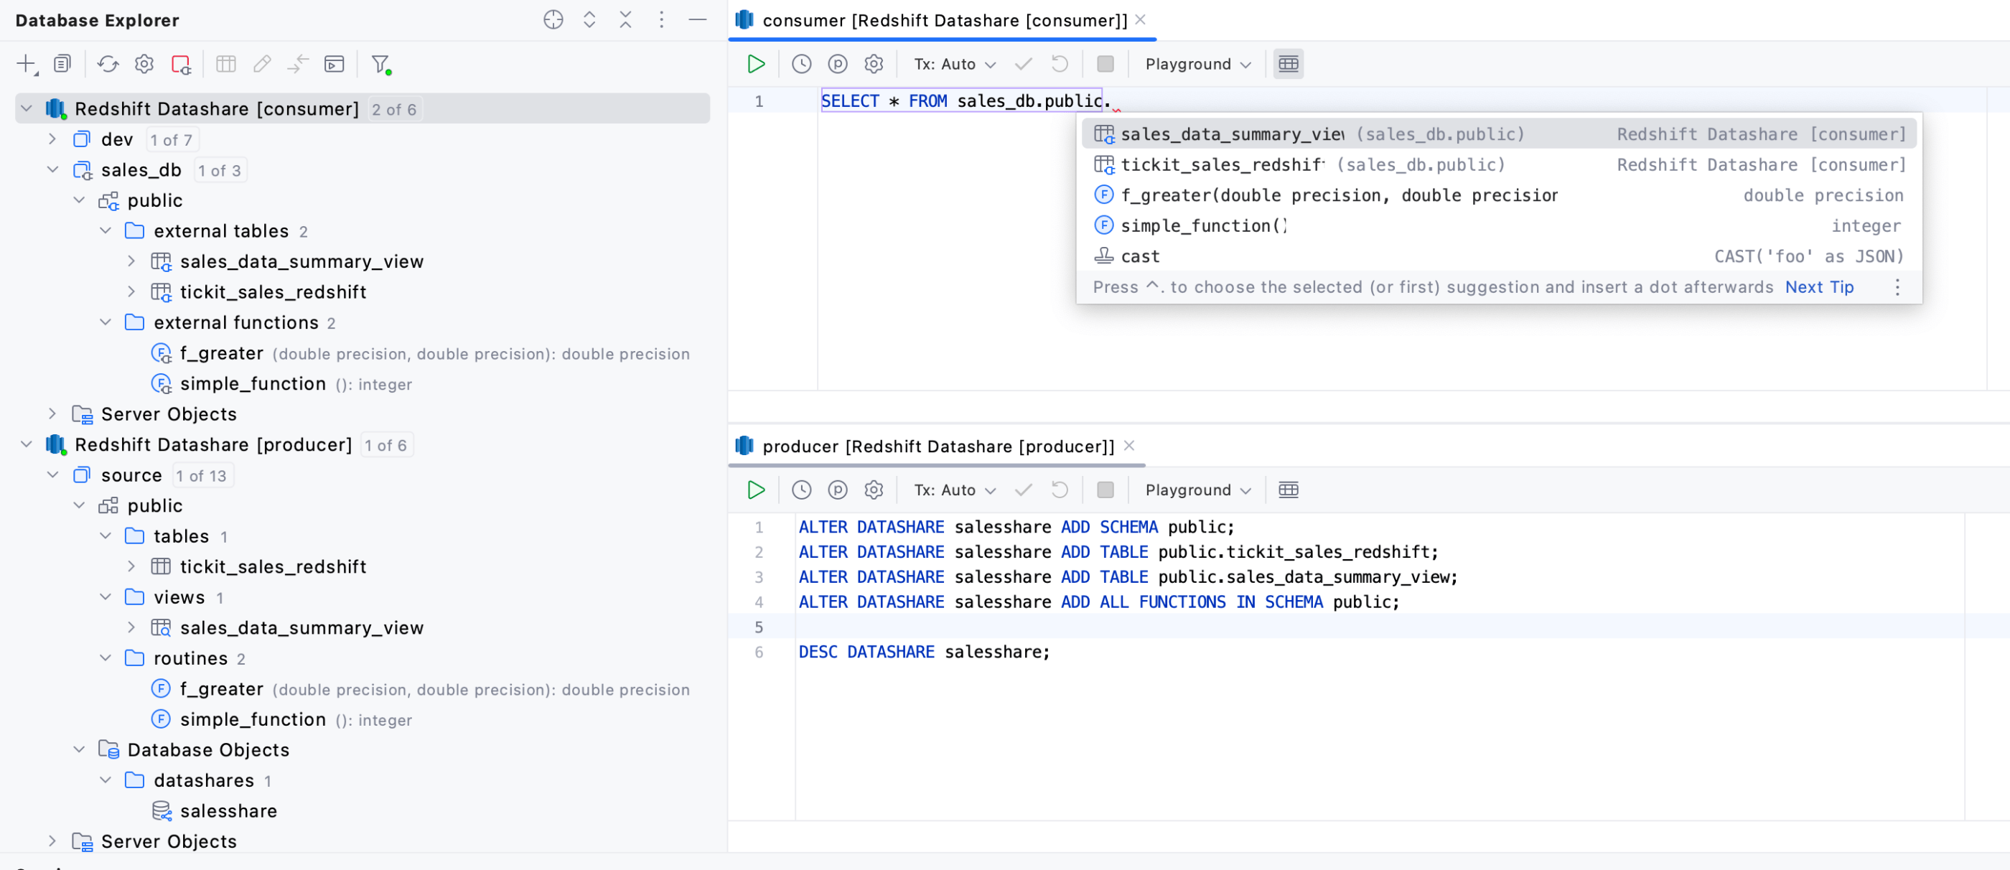Click the Refresh icon in Database Explorer
The image size is (2010, 870).
click(x=108, y=64)
